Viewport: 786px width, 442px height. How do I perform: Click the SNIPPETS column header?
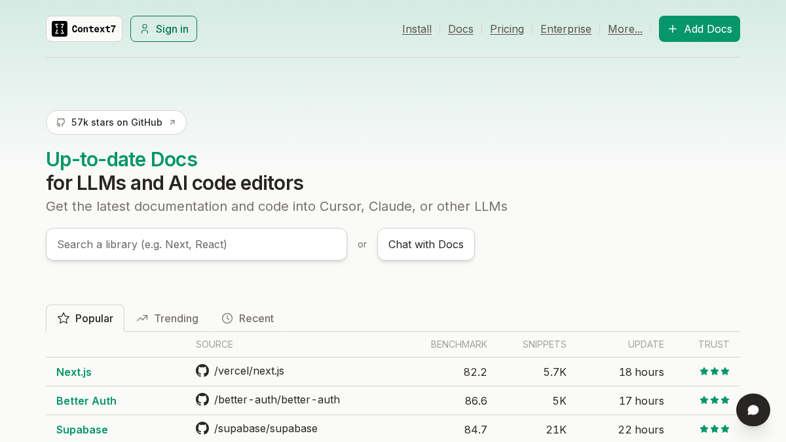[544, 344]
